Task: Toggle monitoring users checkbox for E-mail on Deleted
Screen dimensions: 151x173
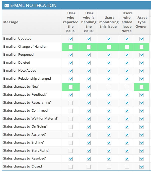Action: (x=109, y=63)
